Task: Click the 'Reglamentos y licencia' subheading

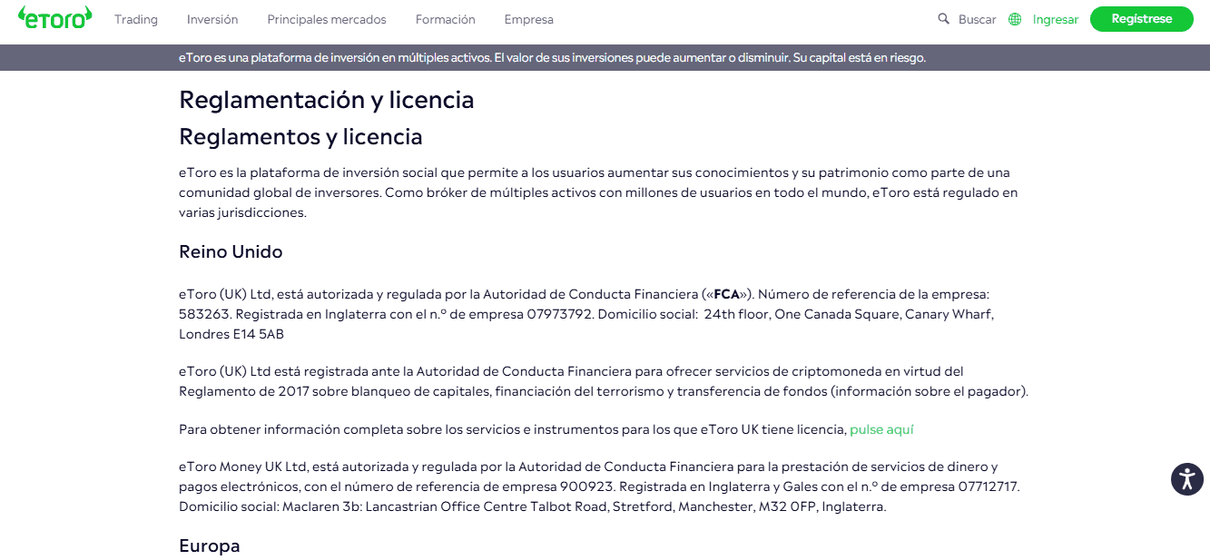Action: (x=300, y=137)
